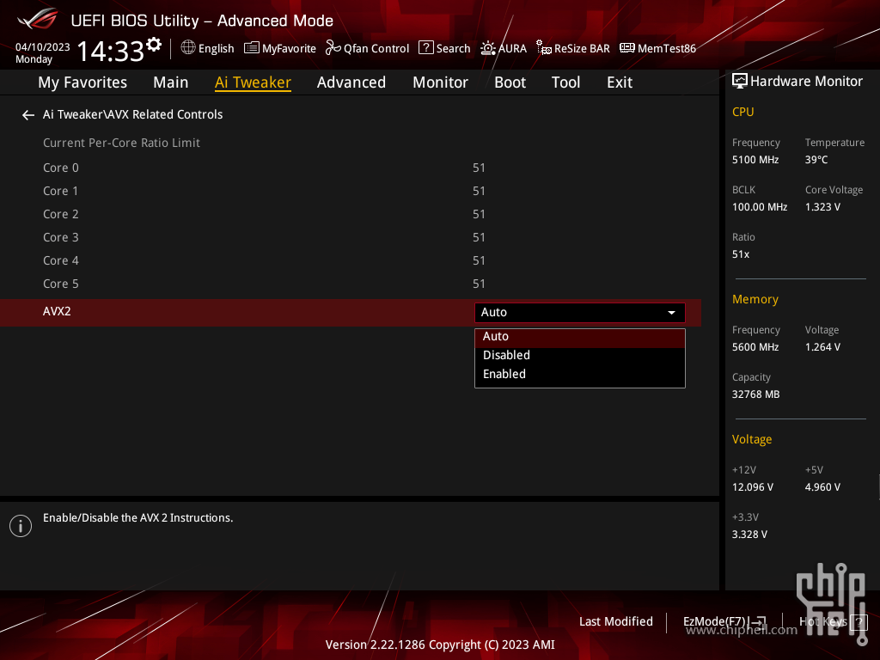
Task: Launch MemTest86 memory icon
Action: click(626, 48)
